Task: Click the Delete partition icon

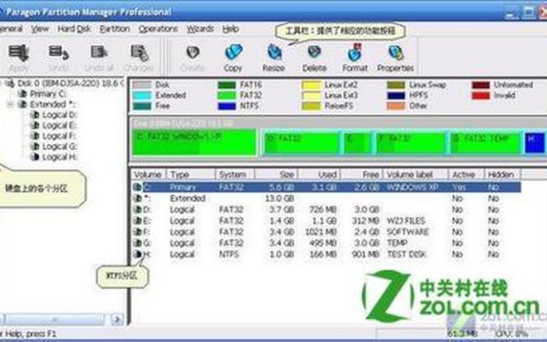Action: click(315, 52)
